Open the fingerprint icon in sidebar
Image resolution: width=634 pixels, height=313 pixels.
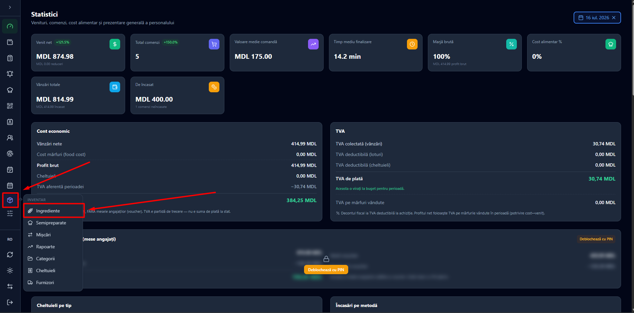(x=10, y=154)
